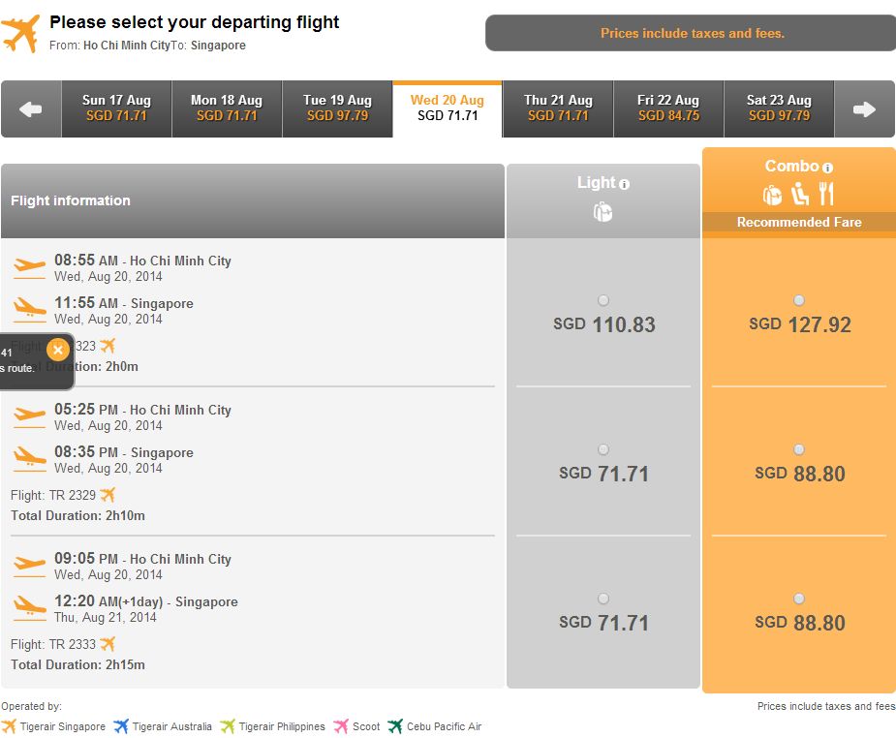The height and width of the screenshot is (738, 896).
Task: Click the meal fork-knife icon under Combo
Action: click(x=826, y=195)
